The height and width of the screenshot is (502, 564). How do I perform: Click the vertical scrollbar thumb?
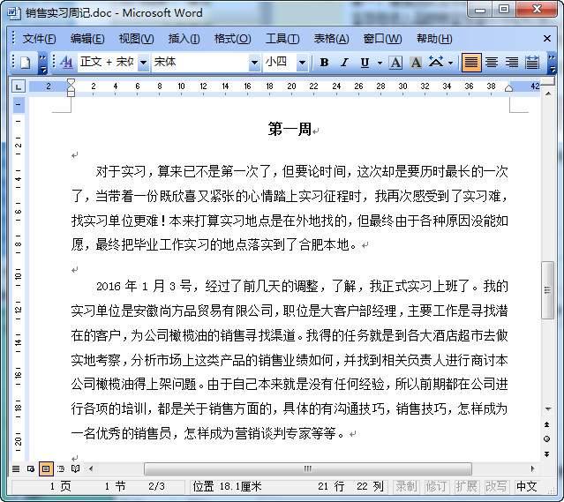[x=547, y=290]
